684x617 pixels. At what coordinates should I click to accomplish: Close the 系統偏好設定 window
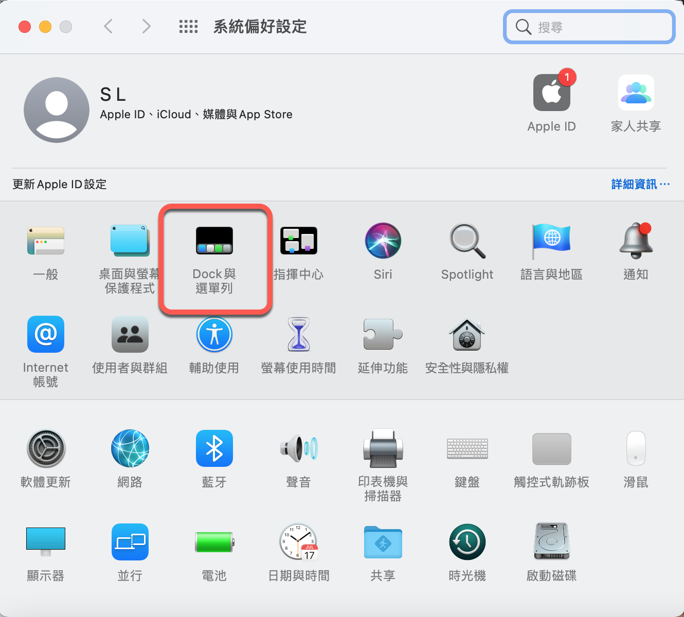25,27
